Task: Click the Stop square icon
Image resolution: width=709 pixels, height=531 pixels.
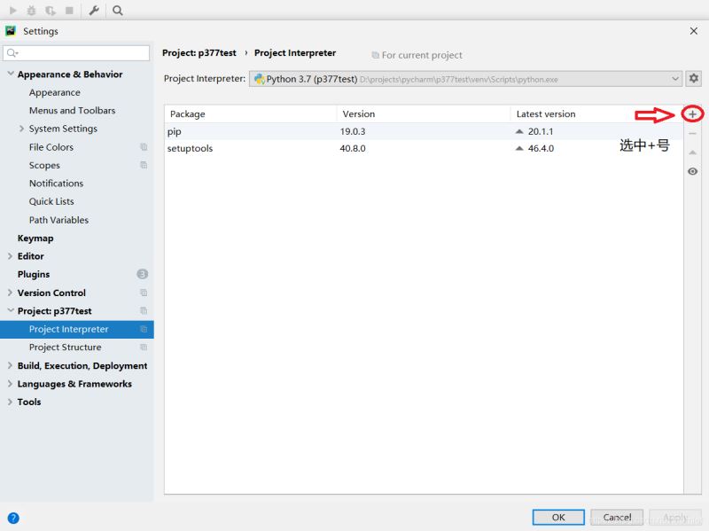Action: 69,10
